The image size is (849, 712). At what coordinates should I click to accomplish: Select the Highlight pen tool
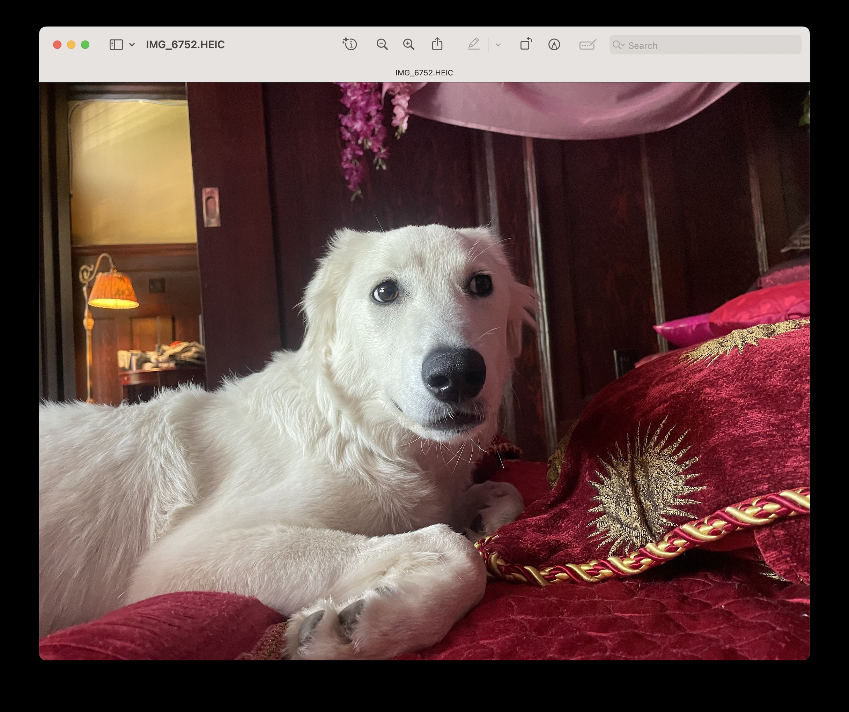[x=473, y=44]
